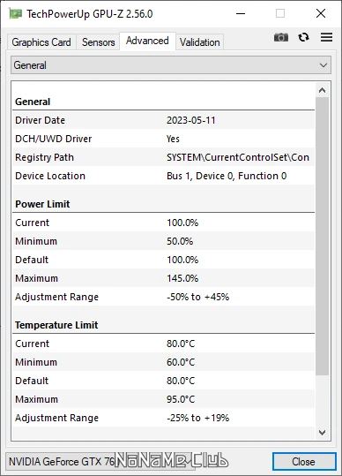Select Power Limit Maximum row
Screen dimensions: 342x476
pyautogui.click(x=164, y=278)
